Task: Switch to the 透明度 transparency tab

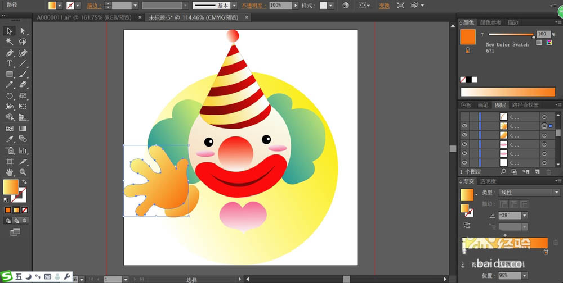Action: point(488,181)
